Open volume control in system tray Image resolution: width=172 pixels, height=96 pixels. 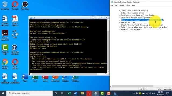click(x=150, y=93)
